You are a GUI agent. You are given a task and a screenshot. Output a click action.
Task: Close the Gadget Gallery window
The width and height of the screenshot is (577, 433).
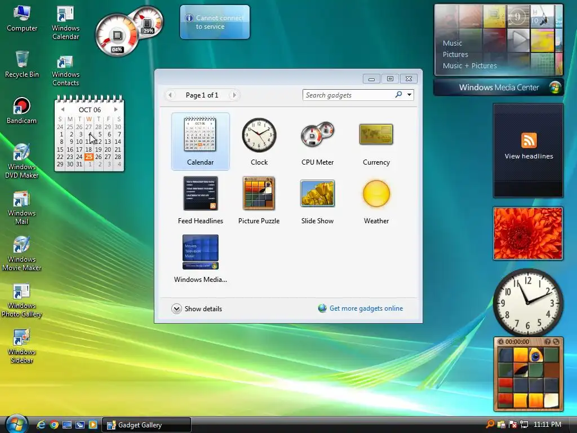pyautogui.click(x=409, y=78)
